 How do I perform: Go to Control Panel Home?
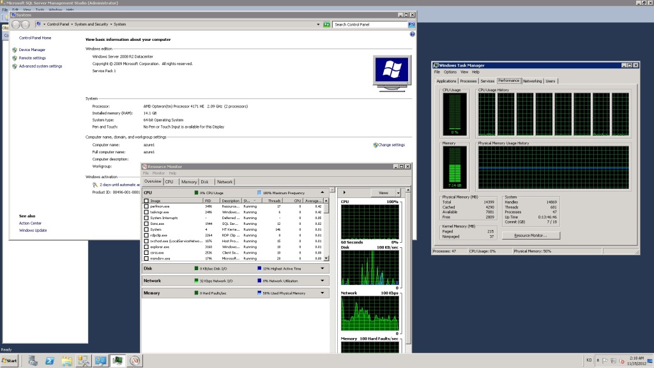click(x=35, y=38)
